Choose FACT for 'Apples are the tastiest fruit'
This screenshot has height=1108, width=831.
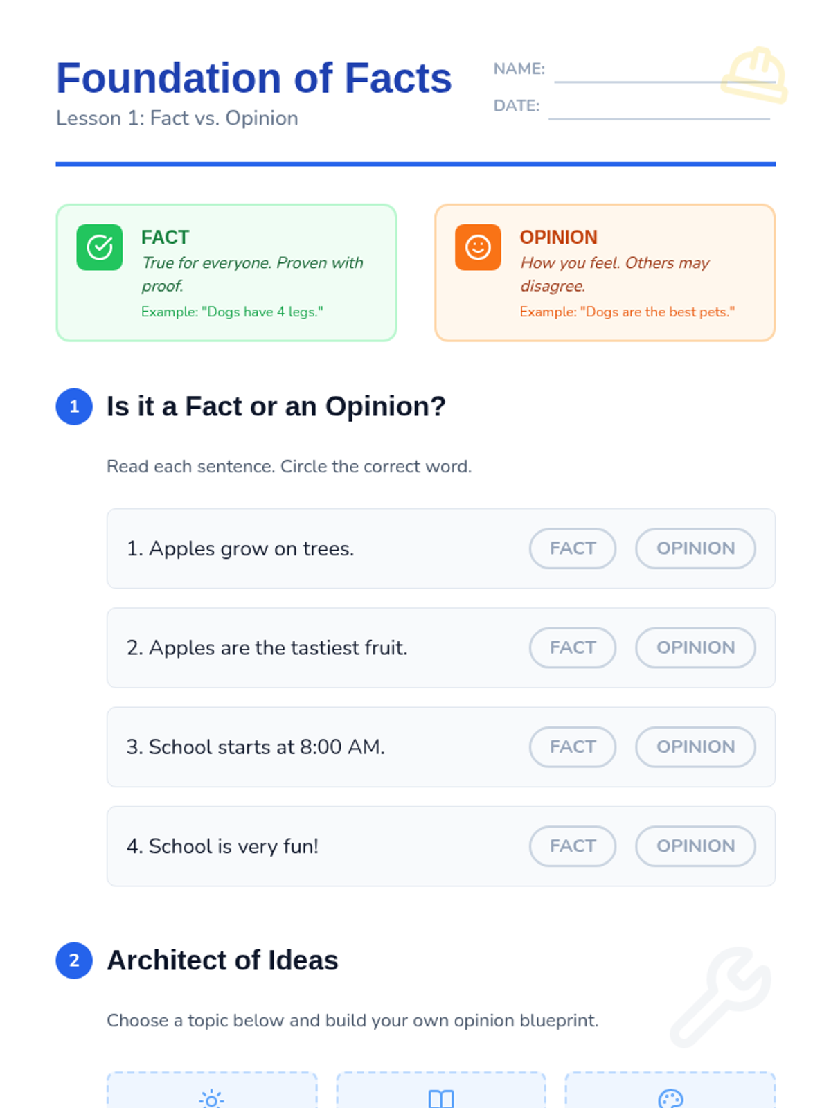tap(573, 647)
